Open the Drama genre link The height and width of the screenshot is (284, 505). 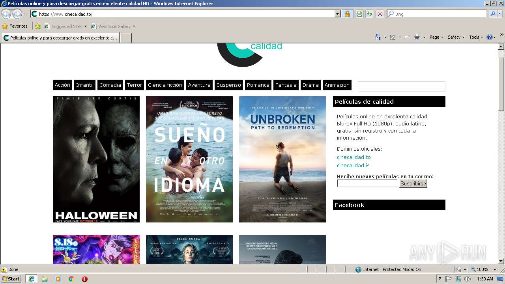(x=310, y=85)
